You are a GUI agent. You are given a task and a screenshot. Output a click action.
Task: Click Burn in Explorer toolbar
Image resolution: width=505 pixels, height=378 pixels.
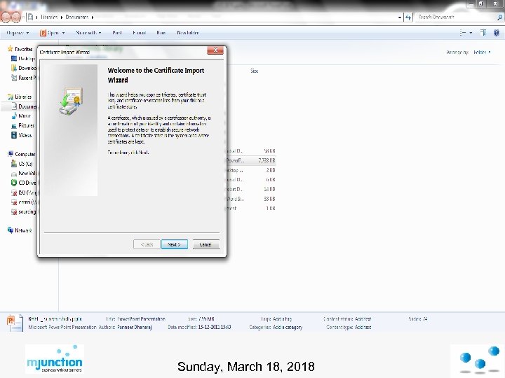[x=161, y=33]
